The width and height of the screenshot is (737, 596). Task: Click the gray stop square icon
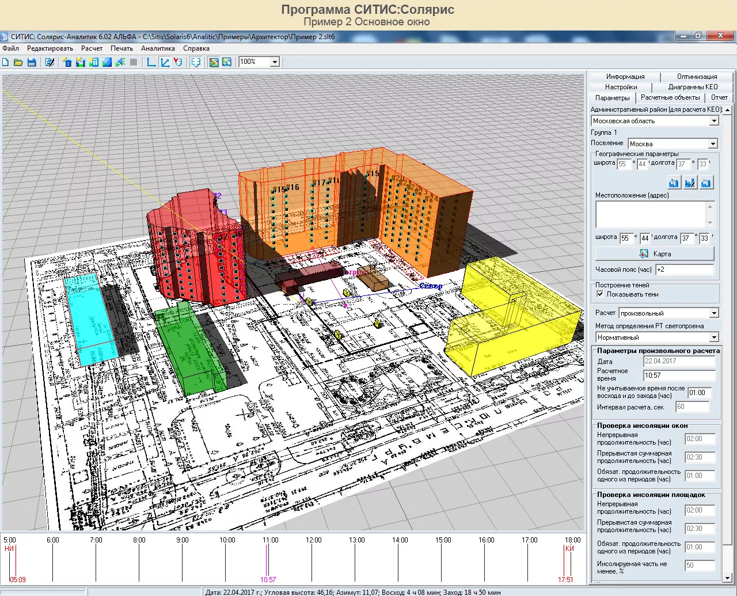pos(134,62)
